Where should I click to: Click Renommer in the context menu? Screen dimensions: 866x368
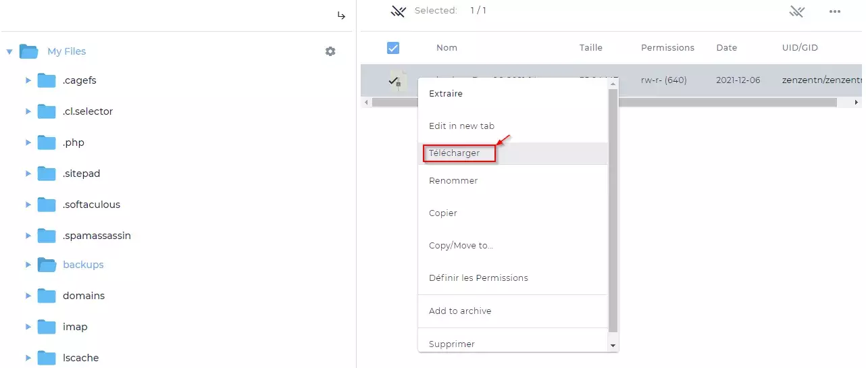pos(453,181)
